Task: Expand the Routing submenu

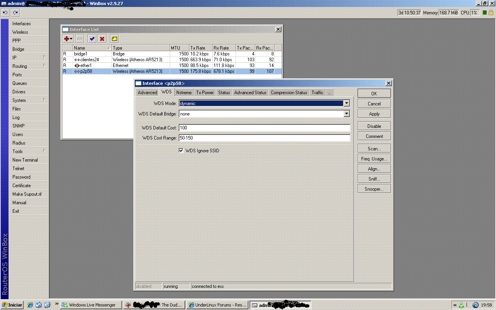Action: (x=44, y=66)
